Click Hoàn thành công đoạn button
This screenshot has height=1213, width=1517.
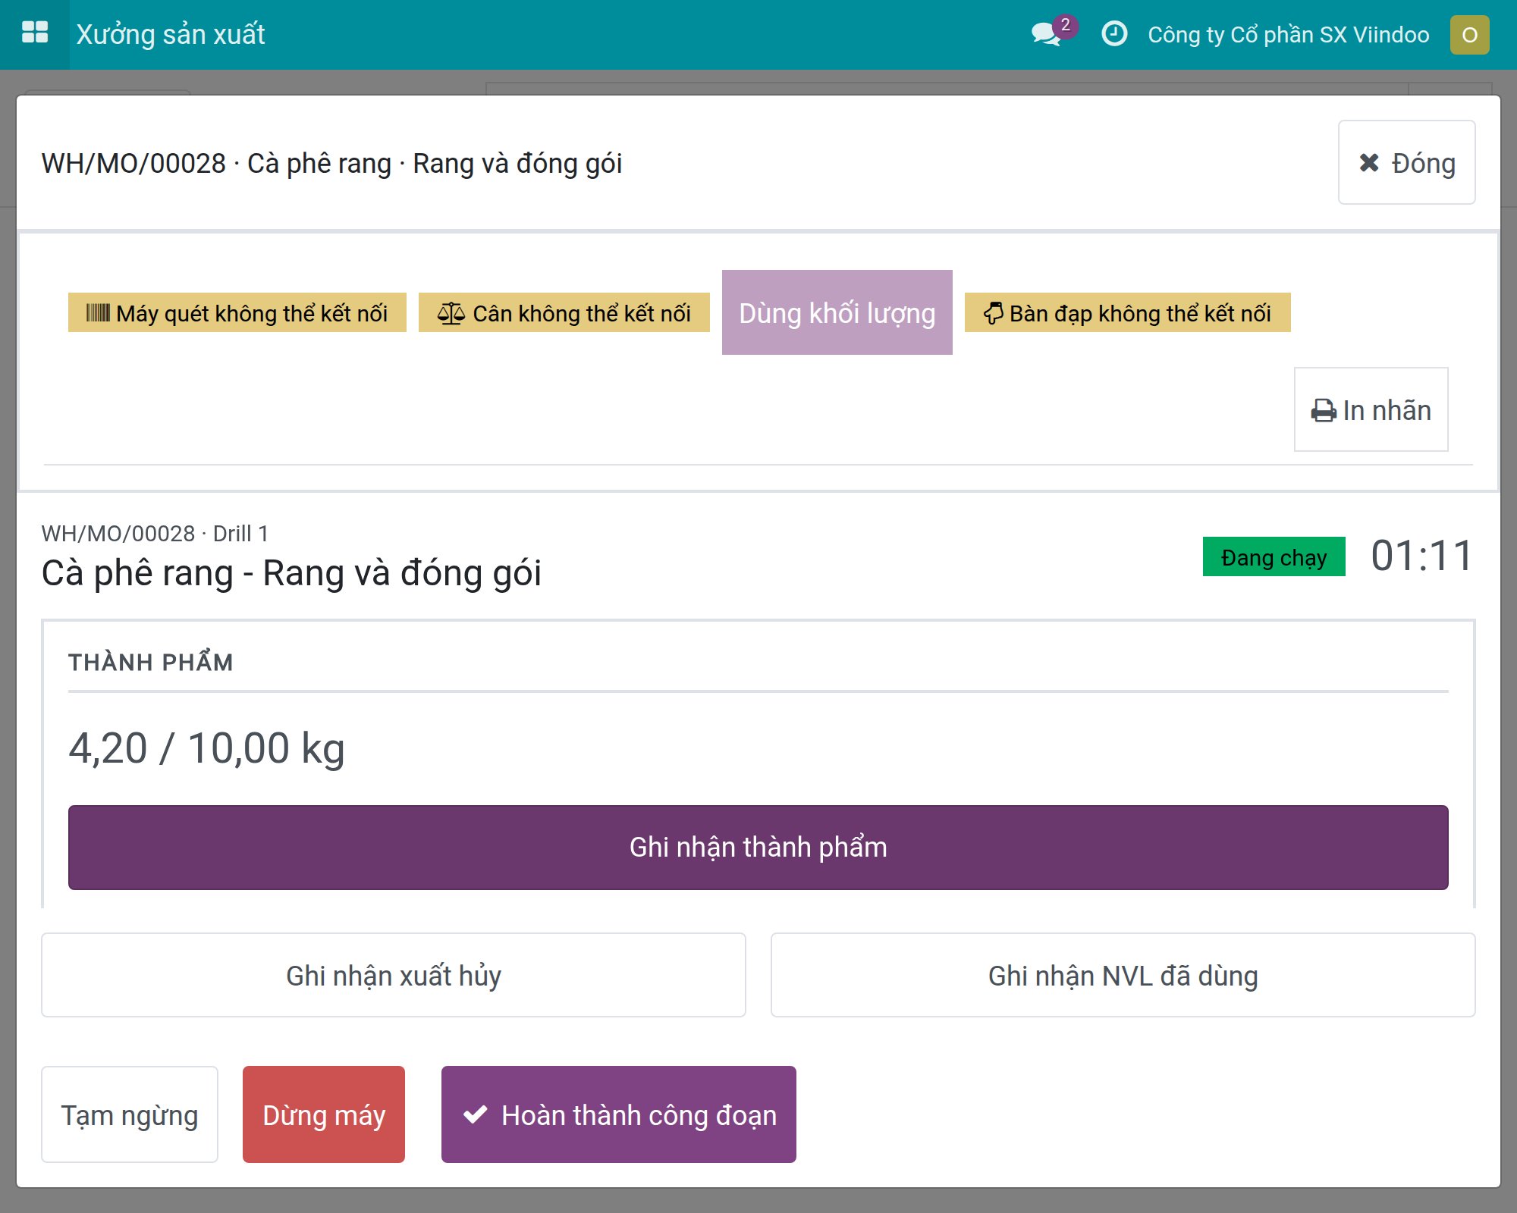tap(618, 1114)
